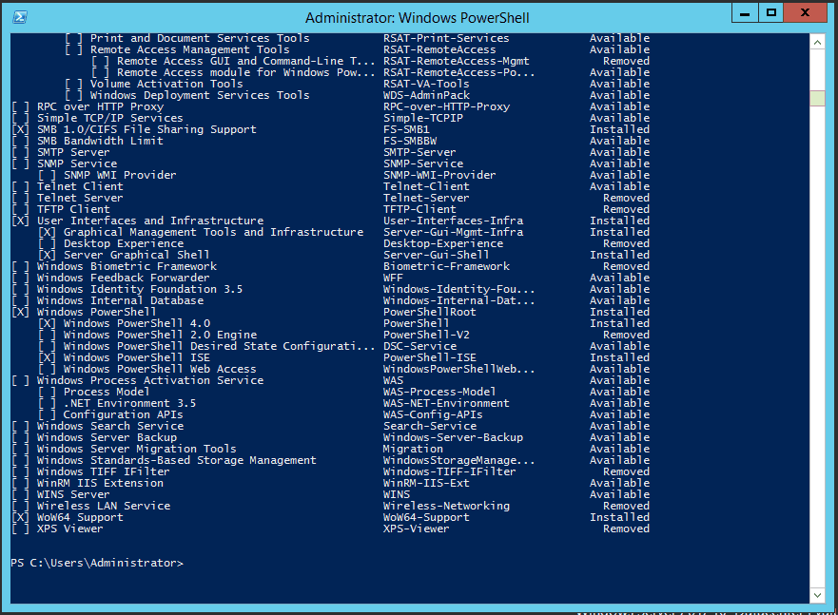Click 'Installed' state on FS-SMB1 row

point(619,129)
